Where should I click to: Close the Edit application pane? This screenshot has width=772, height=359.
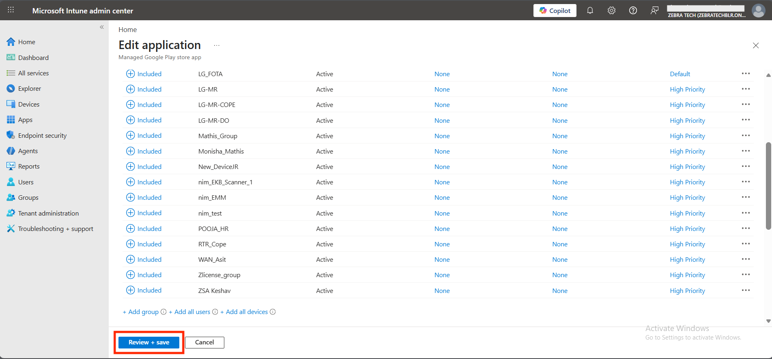coord(756,45)
